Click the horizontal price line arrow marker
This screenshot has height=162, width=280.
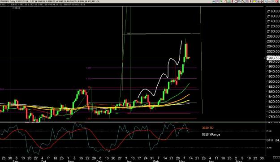tap(265, 58)
